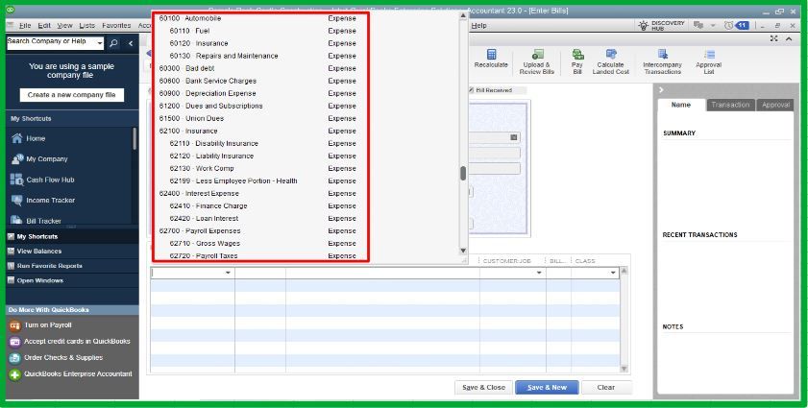Click Create a new company file
This screenshot has width=808, height=408.
coord(72,95)
